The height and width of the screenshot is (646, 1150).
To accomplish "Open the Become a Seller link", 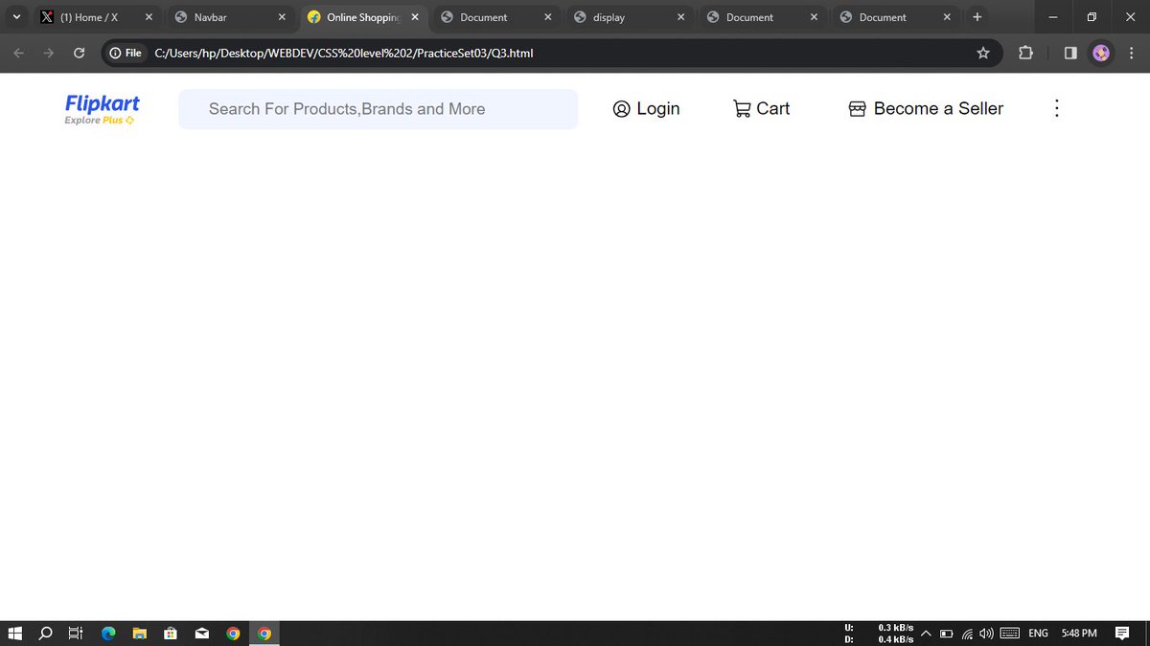I will point(938,109).
